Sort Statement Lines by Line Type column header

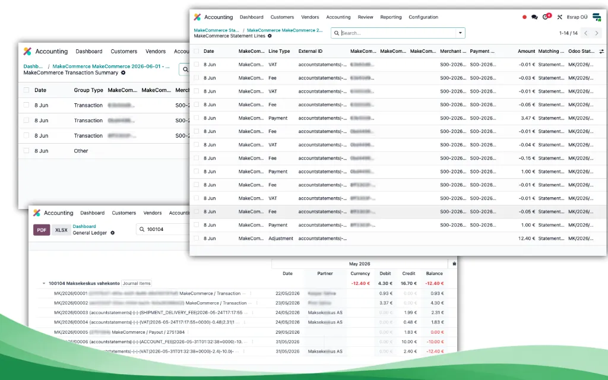click(x=279, y=51)
